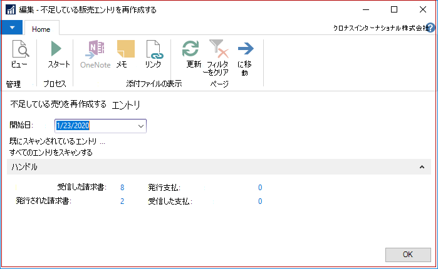Open OneNote from the ribbon
The width and height of the screenshot is (438, 269).
95,54
